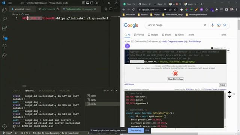Clear the Google search box
240x135 pixels.
(x=205, y=25)
